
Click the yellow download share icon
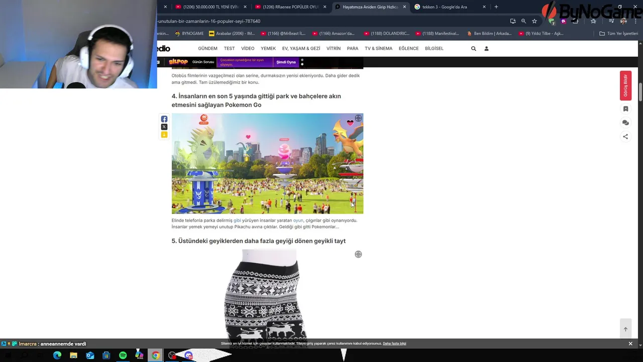pyautogui.click(x=164, y=135)
